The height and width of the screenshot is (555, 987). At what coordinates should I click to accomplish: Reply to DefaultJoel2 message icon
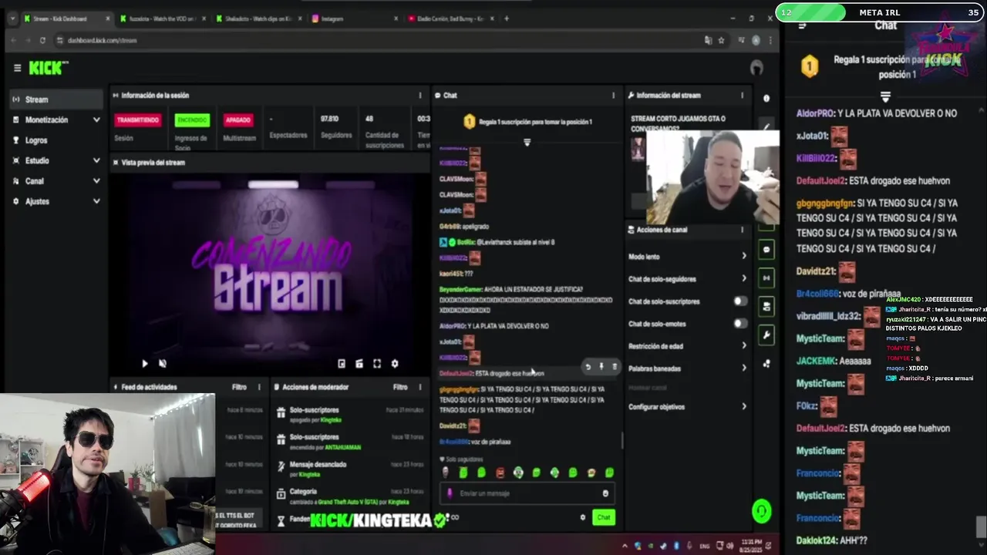point(588,367)
